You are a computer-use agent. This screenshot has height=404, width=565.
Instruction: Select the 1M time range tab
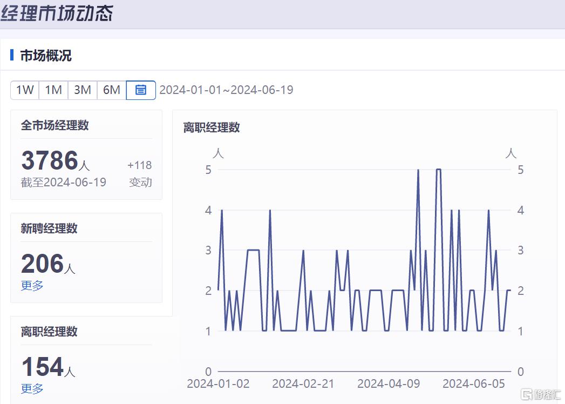coord(53,90)
